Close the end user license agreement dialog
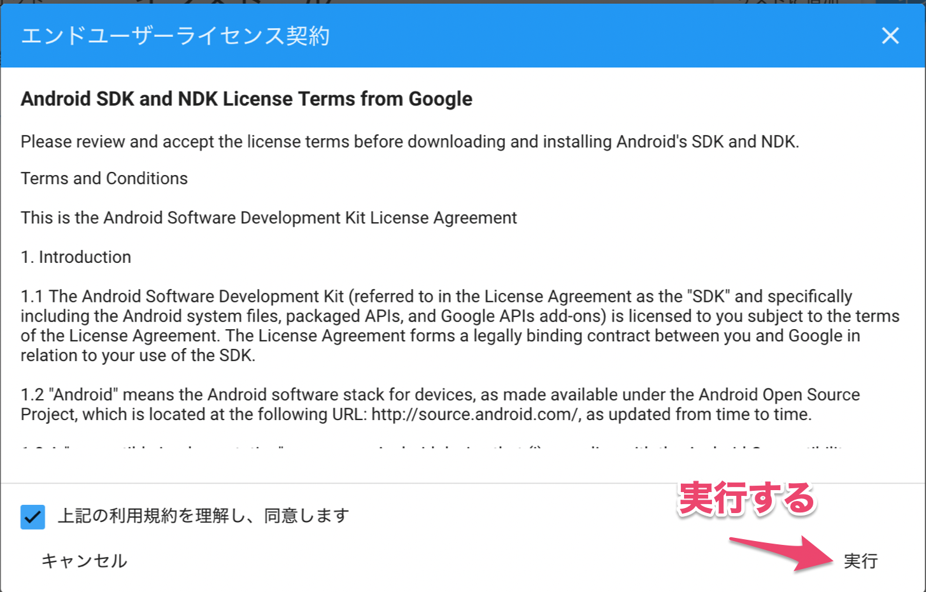The height and width of the screenshot is (592, 926). click(x=890, y=36)
